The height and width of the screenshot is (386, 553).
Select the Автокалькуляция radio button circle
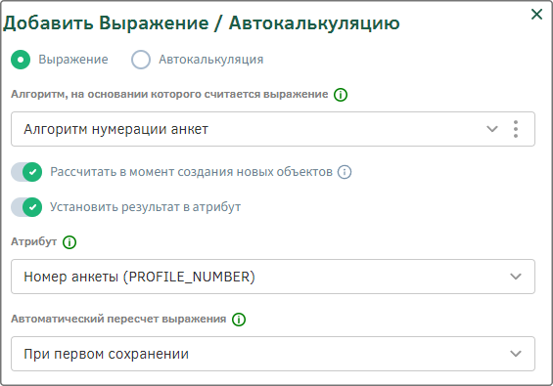coord(141,60)
